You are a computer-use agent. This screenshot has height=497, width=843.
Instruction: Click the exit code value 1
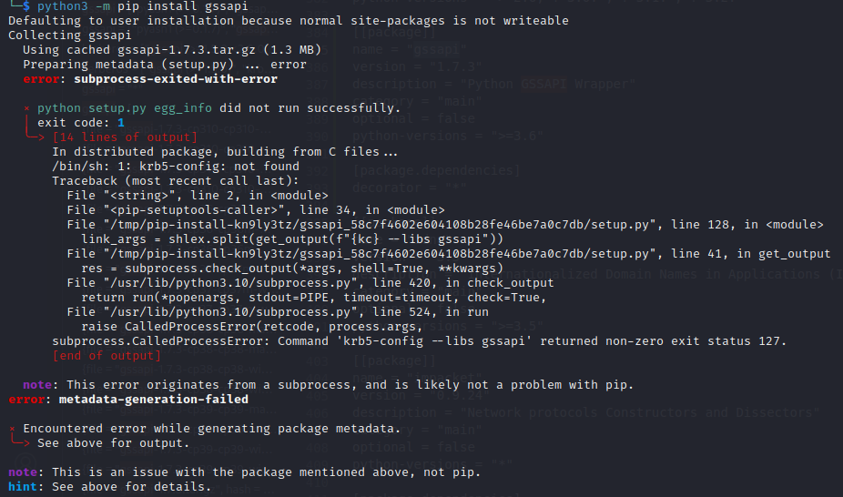(x=121, y=123)
